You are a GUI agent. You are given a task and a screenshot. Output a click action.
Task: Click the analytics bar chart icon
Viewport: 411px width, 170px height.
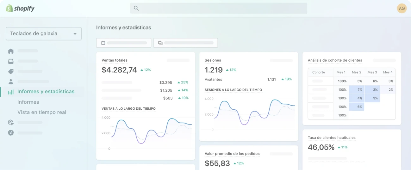coord(11,92)
